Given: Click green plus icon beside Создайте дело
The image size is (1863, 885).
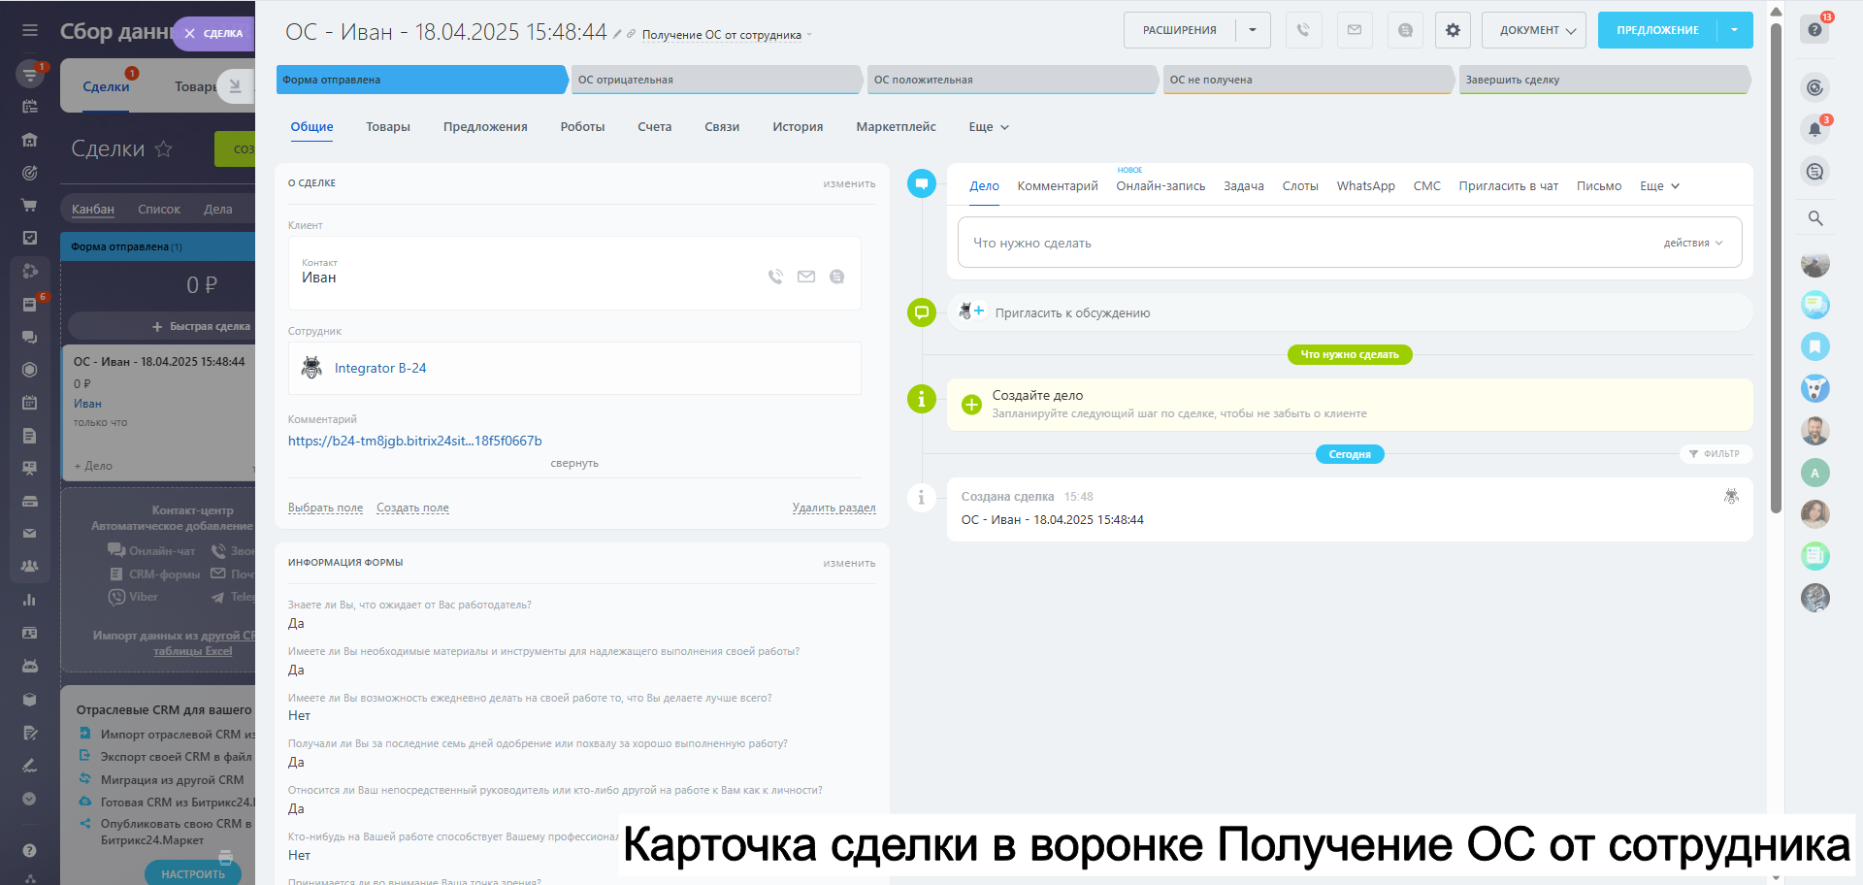Looking at the screenshot, I should tap(971, 405).
